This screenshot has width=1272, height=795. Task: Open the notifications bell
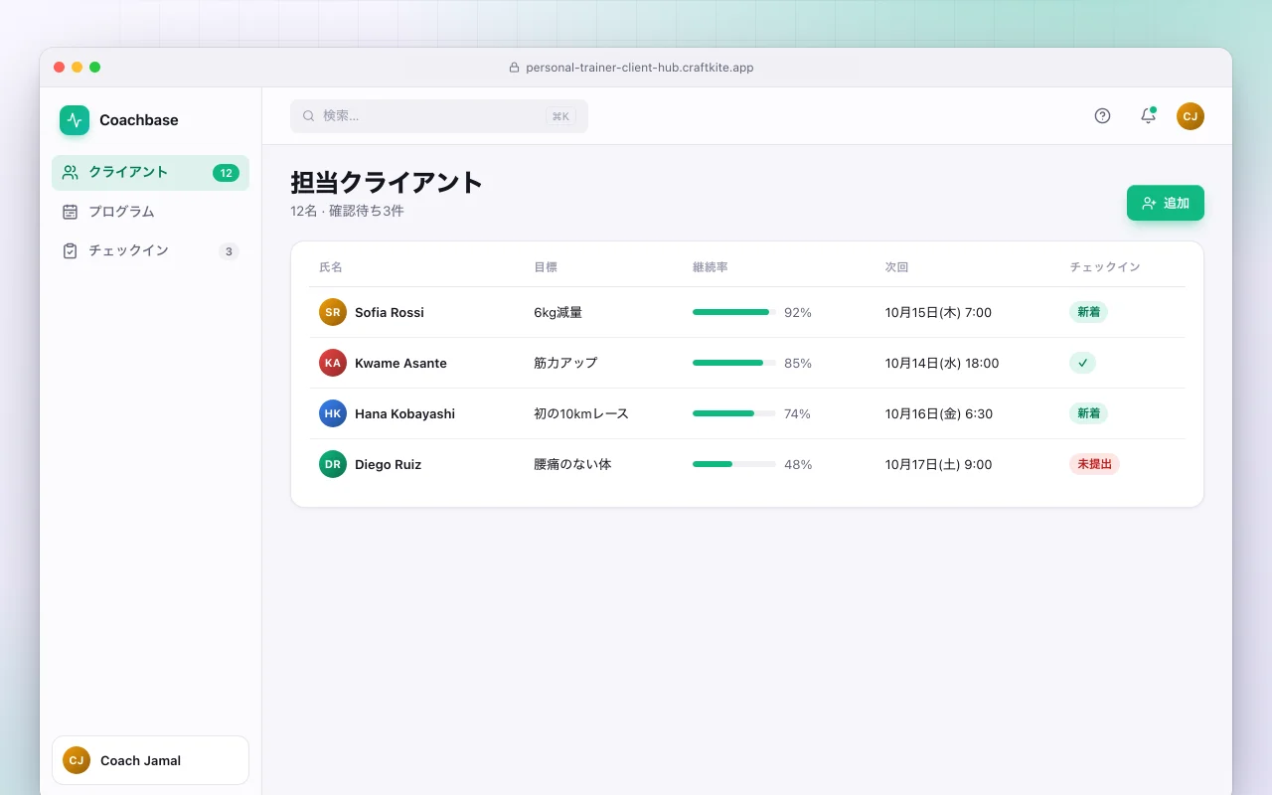tap(1148, 116)
